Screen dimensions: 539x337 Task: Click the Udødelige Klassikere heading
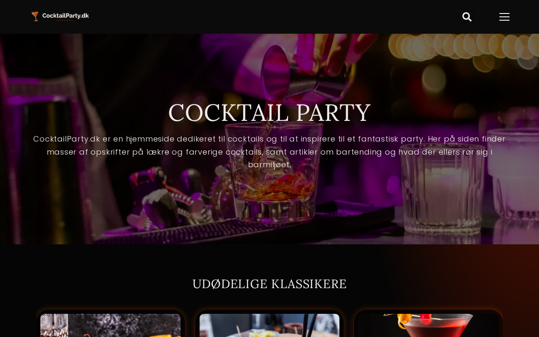(269, 284)
